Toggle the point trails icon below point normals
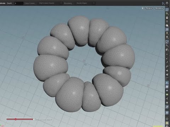 tap(167, 62)
